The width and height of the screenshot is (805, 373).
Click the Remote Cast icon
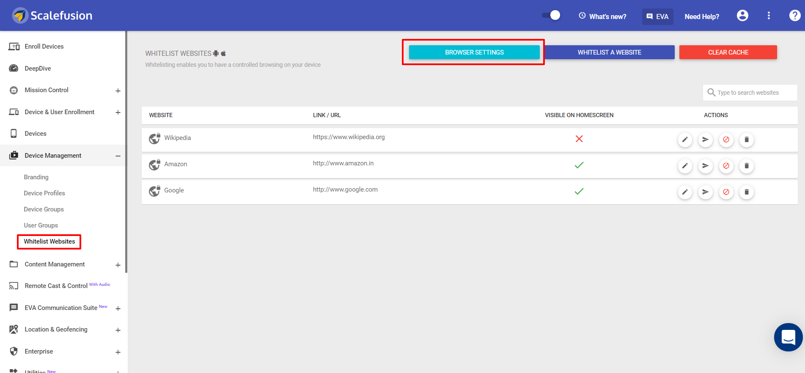point(14,286)
